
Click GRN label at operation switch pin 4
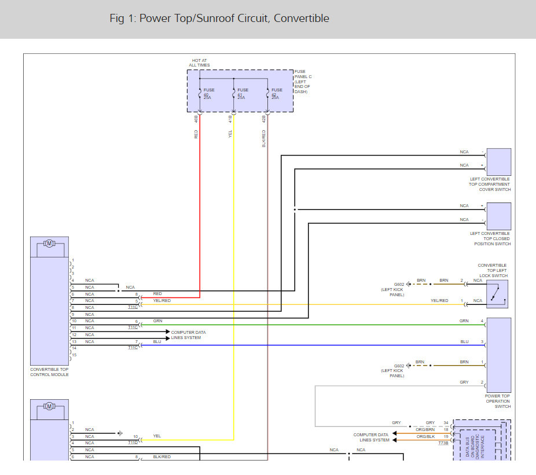pos(464,321)
